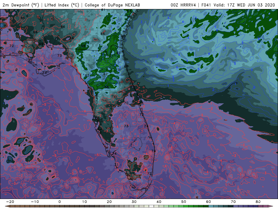Click the -20 label on the color scale

[x=10, y=202]
